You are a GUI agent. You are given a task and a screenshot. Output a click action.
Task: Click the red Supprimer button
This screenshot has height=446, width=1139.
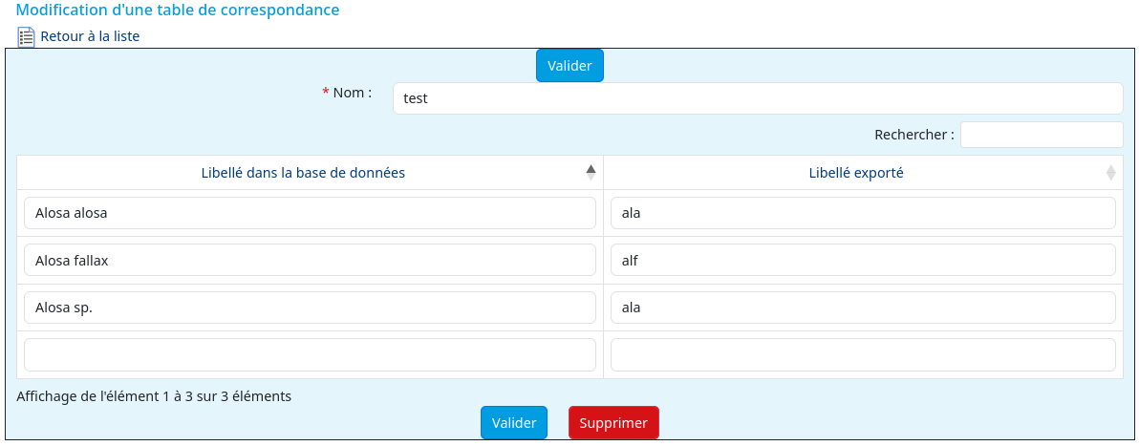point(613,423)
